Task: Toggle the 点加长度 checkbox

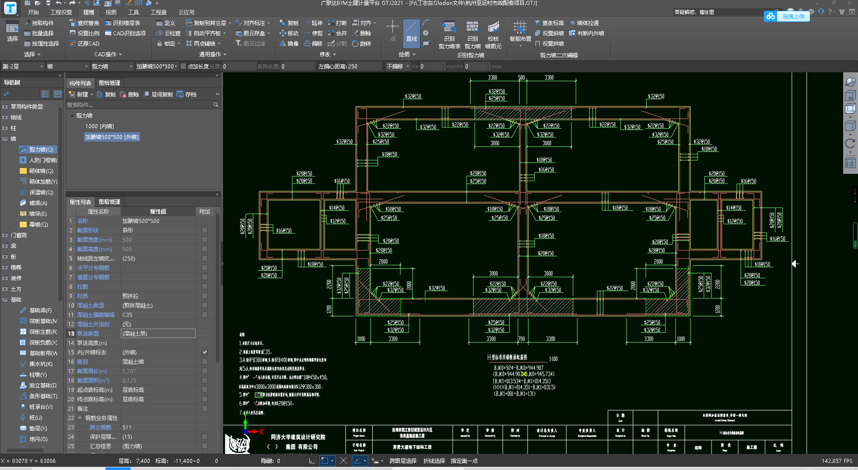Action: (x=183, y=66)
